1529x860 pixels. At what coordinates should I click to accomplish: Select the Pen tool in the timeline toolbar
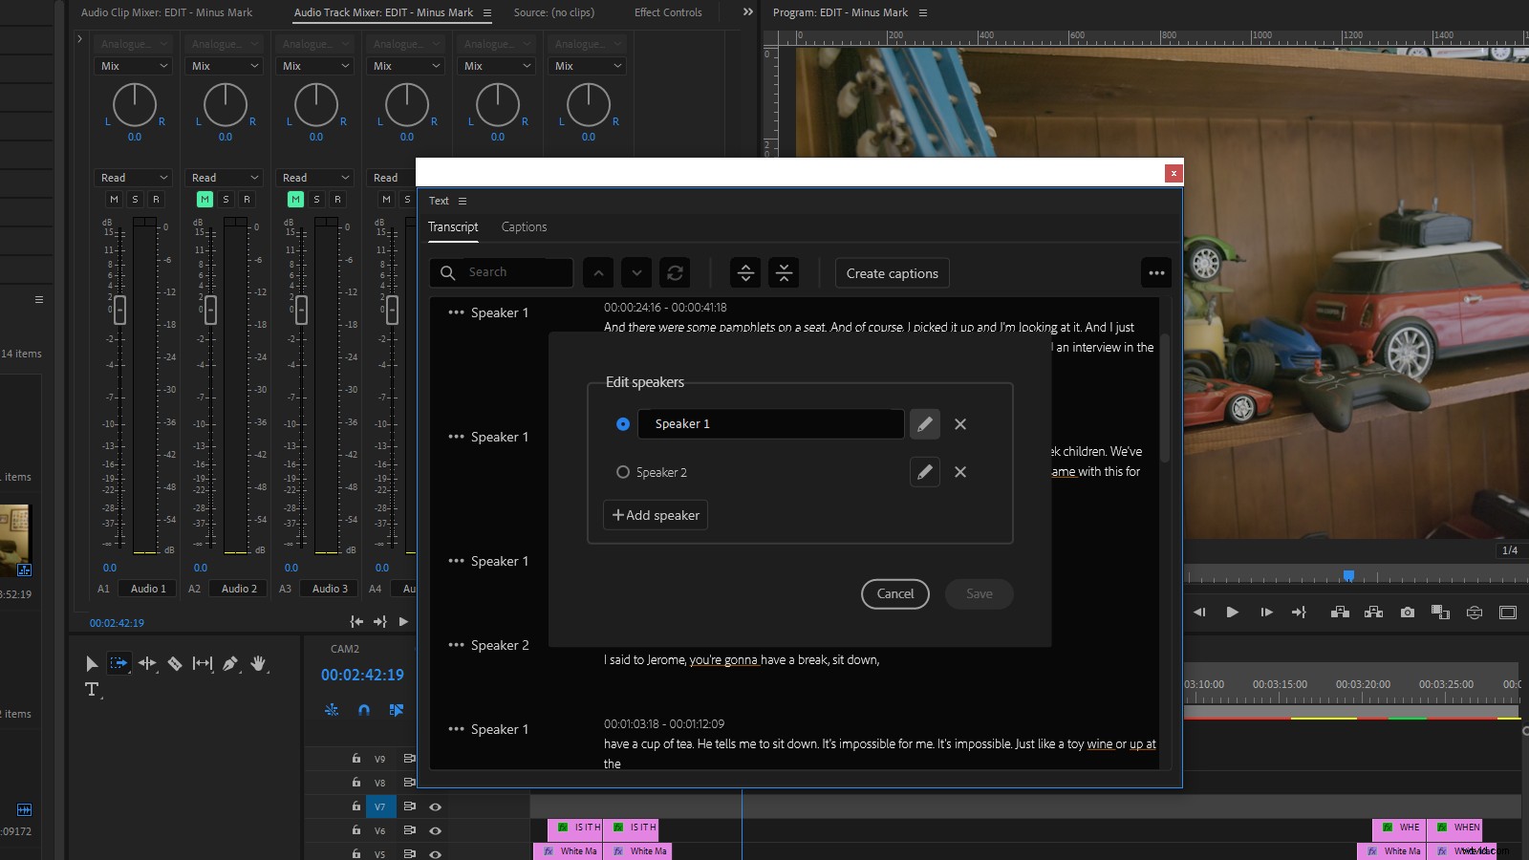tap(229, 663)
